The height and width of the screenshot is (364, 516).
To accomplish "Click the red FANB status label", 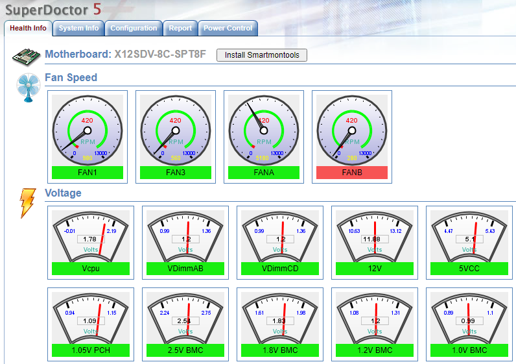I will tap(352, 173).
